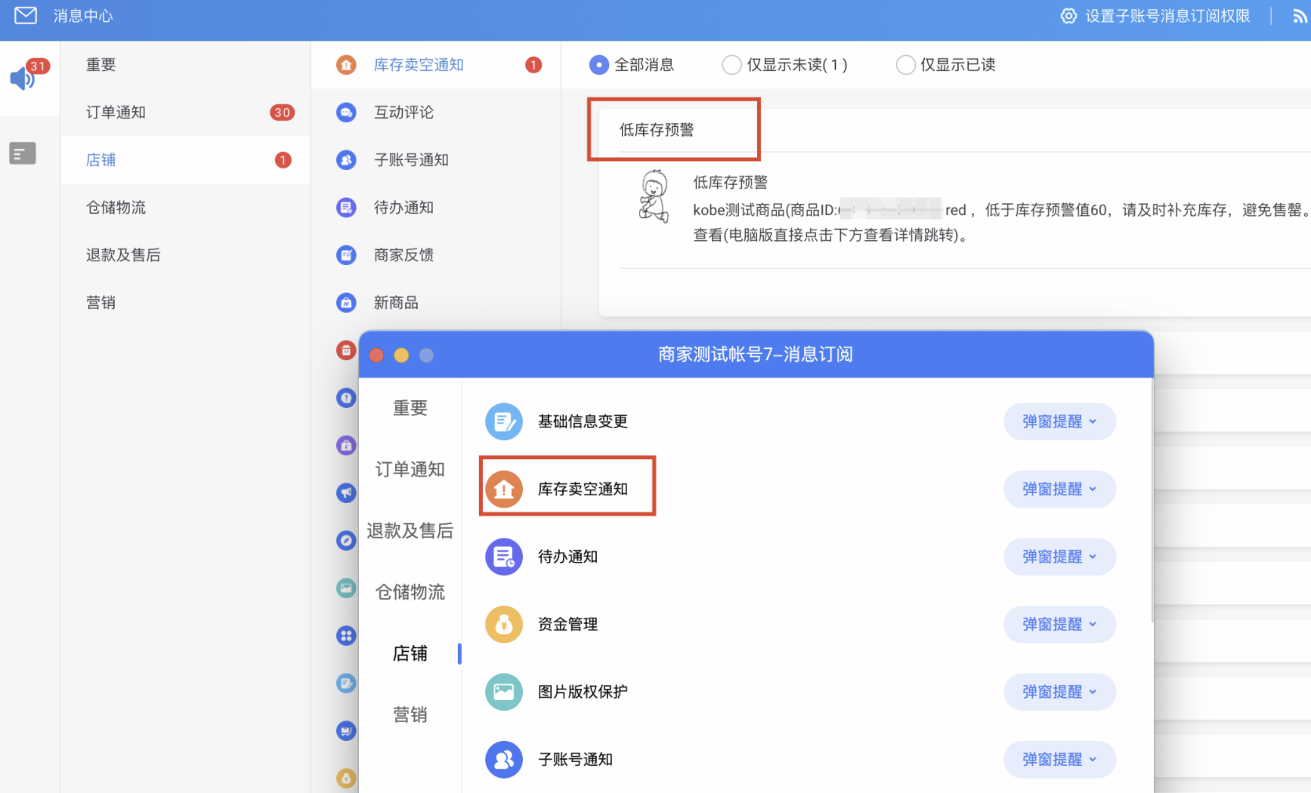Click the blue four-dots grid icon beside dialog
Viewport: 1311px width, 793px height.
(x=346, y=636)
